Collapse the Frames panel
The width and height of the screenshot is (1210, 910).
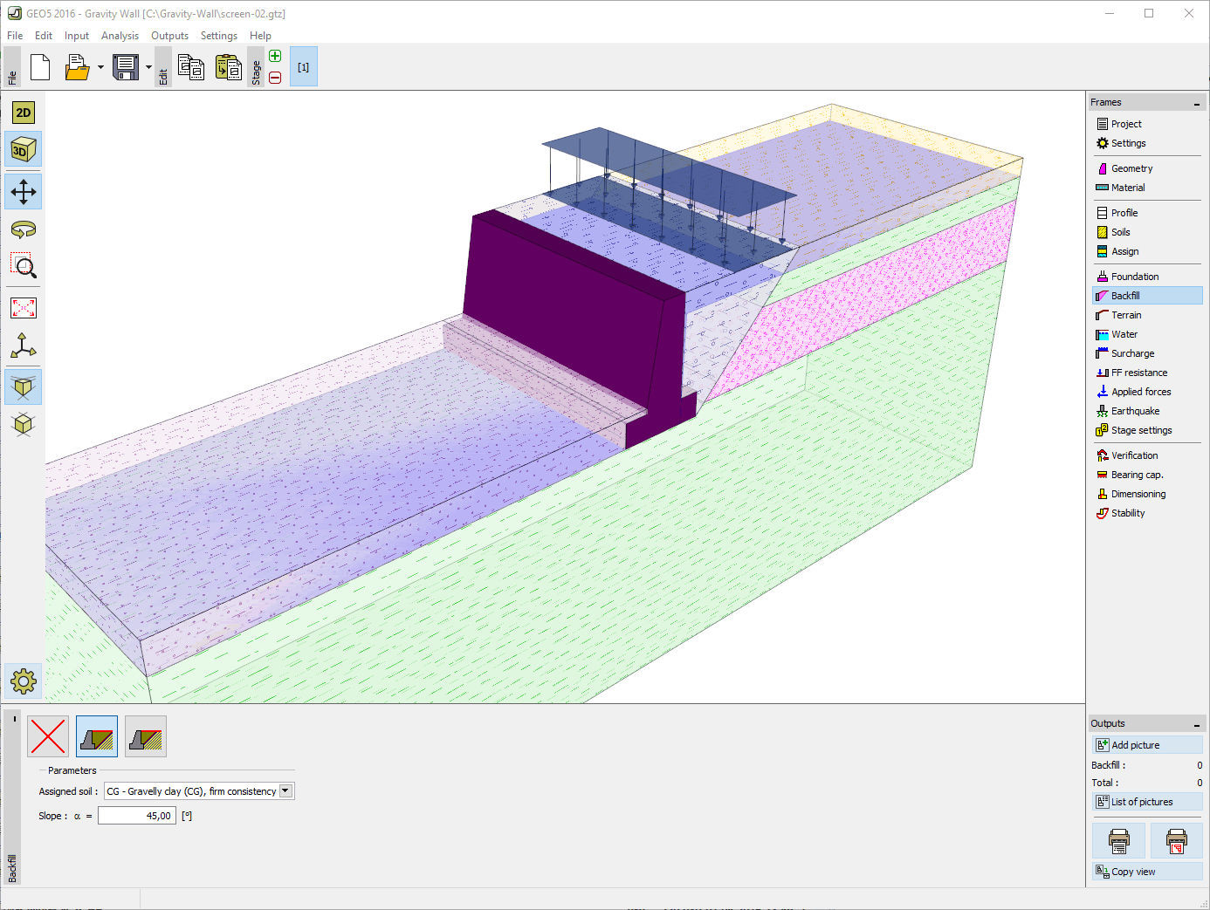coord(1196,102)
